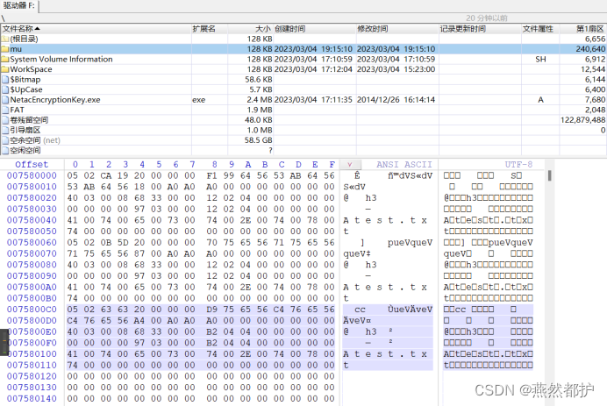Click hex byte 87 in row 007580070

[139, 254]
